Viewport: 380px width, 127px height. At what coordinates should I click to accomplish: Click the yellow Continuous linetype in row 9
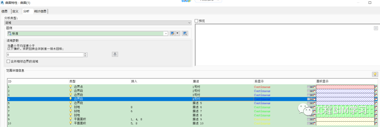tap(262, 119)
